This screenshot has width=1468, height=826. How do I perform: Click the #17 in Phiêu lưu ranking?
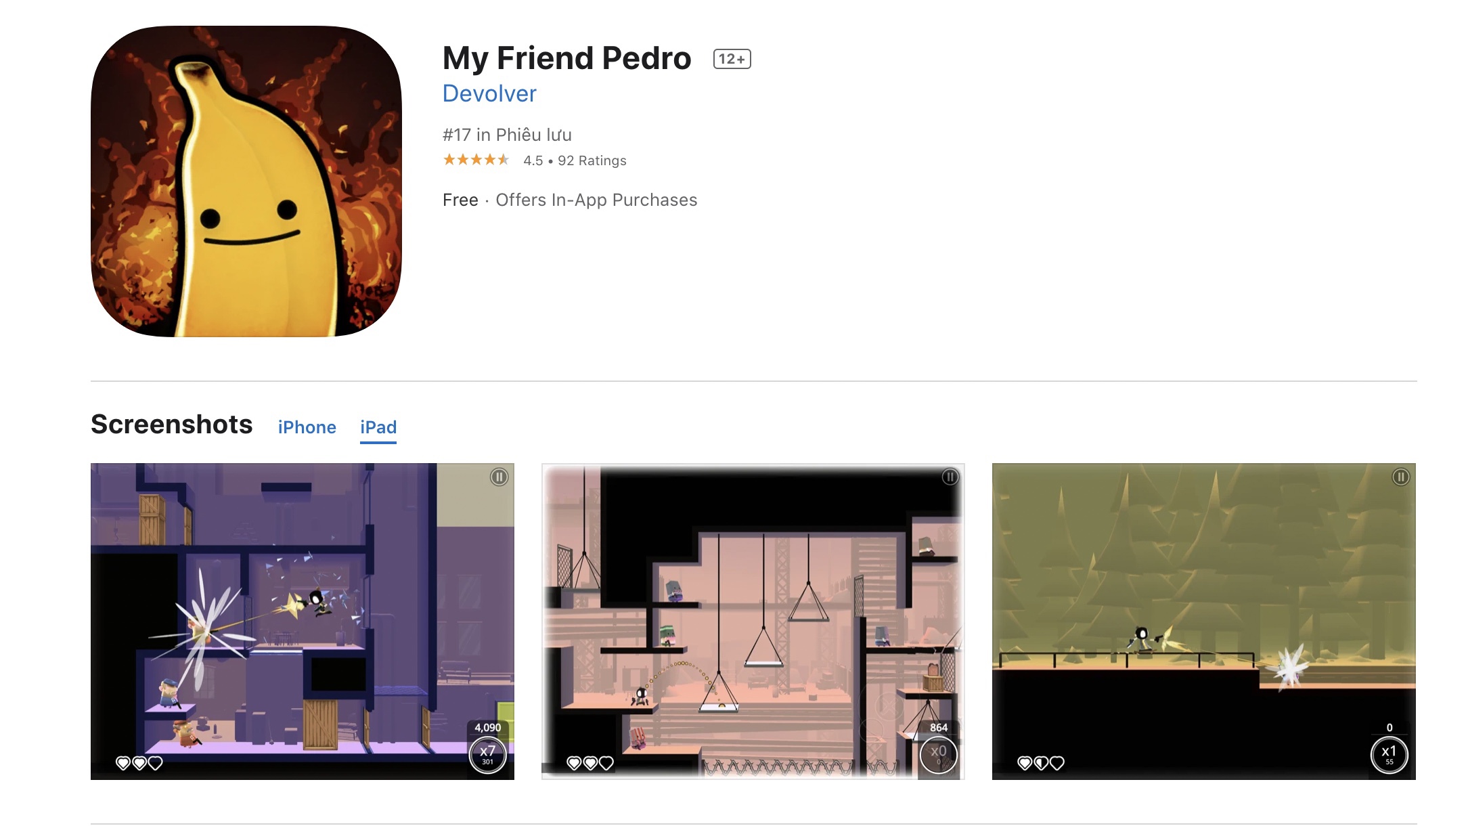click(x=507, y=135)
